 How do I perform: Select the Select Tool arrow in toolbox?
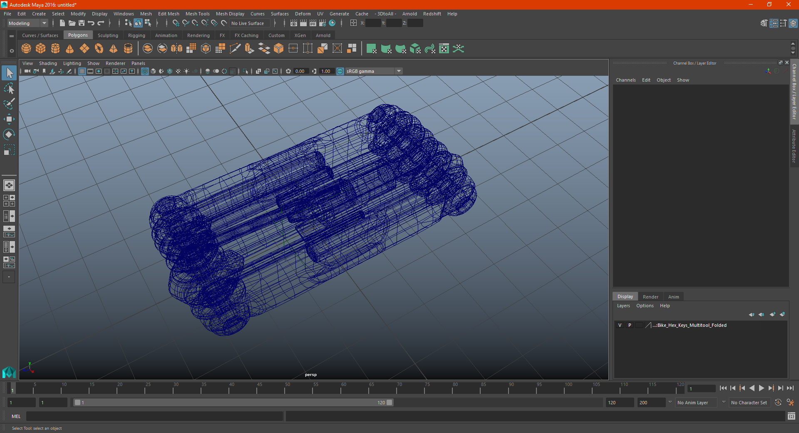tap(9, 73)
